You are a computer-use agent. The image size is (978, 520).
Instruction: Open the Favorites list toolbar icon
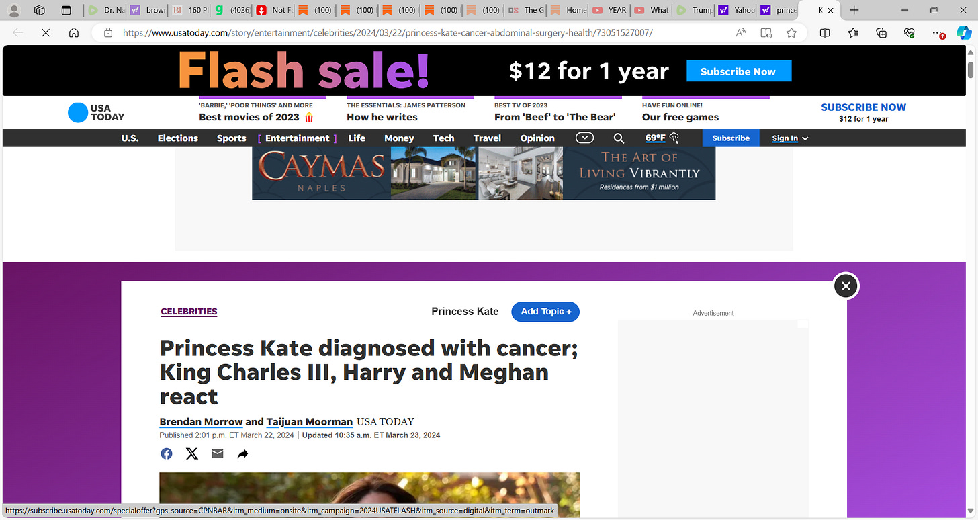coord(853,32)
